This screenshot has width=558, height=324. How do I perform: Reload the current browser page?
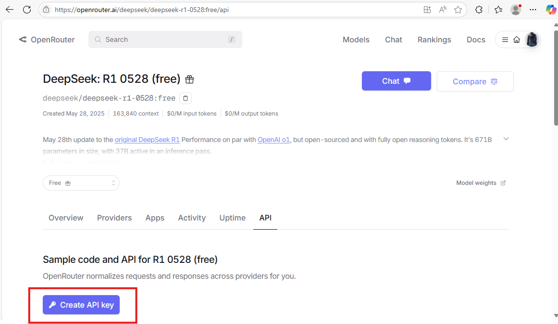[27, 10]
